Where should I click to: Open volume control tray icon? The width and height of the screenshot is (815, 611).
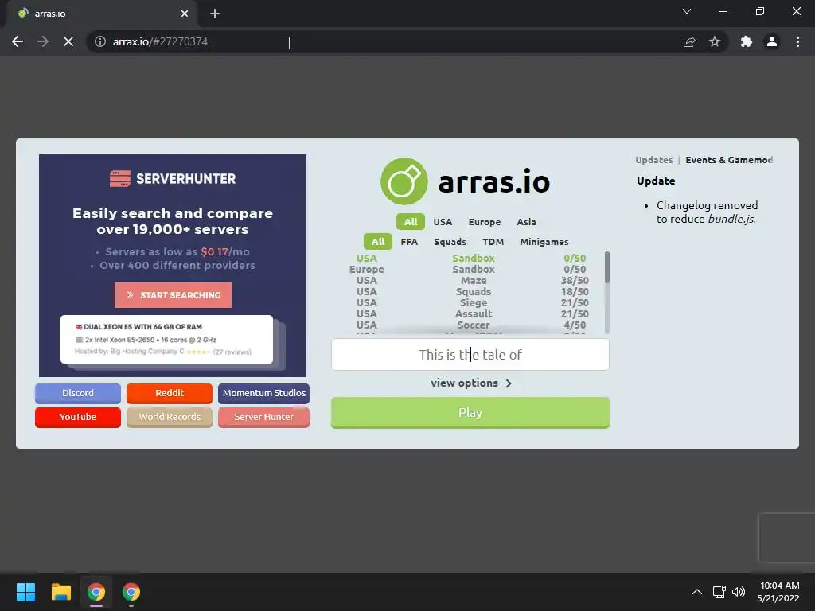click(738, 592)
